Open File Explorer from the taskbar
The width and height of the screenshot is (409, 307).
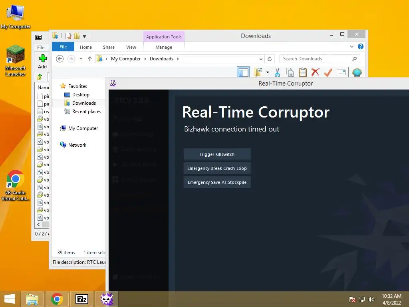[x=32, y=299]
